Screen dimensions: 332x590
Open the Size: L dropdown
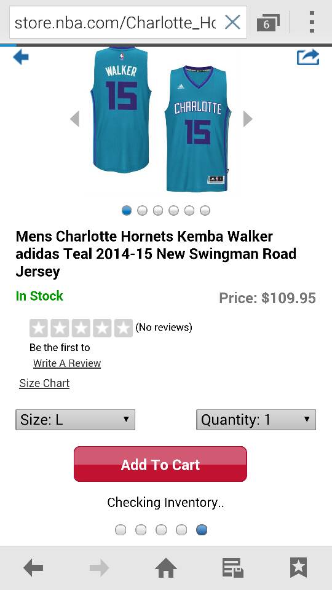point(75,420)
